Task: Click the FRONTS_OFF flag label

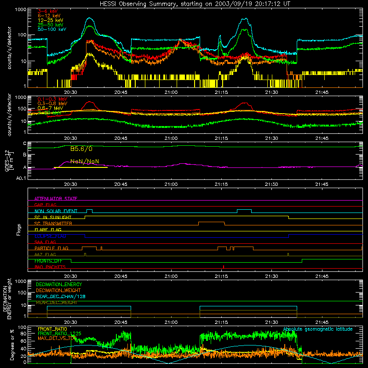Action: [x=48, y=261]
